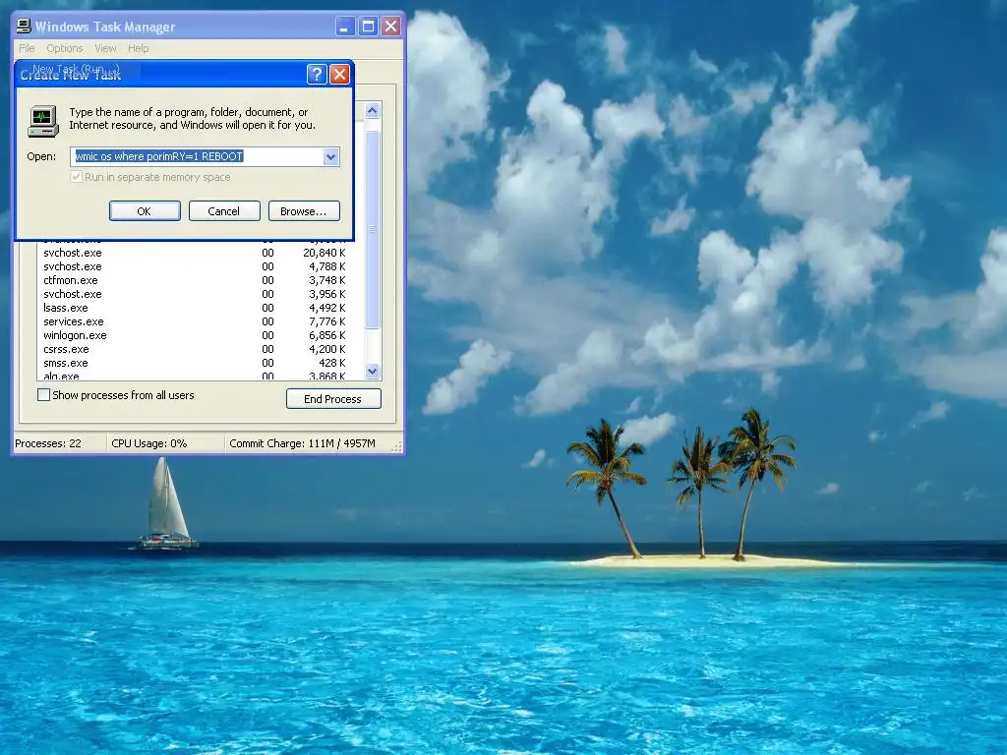The width and height of the screenshot is (1007, 755).
Task: Click the Task Manager resize grip corner
Action: (397, 447)
